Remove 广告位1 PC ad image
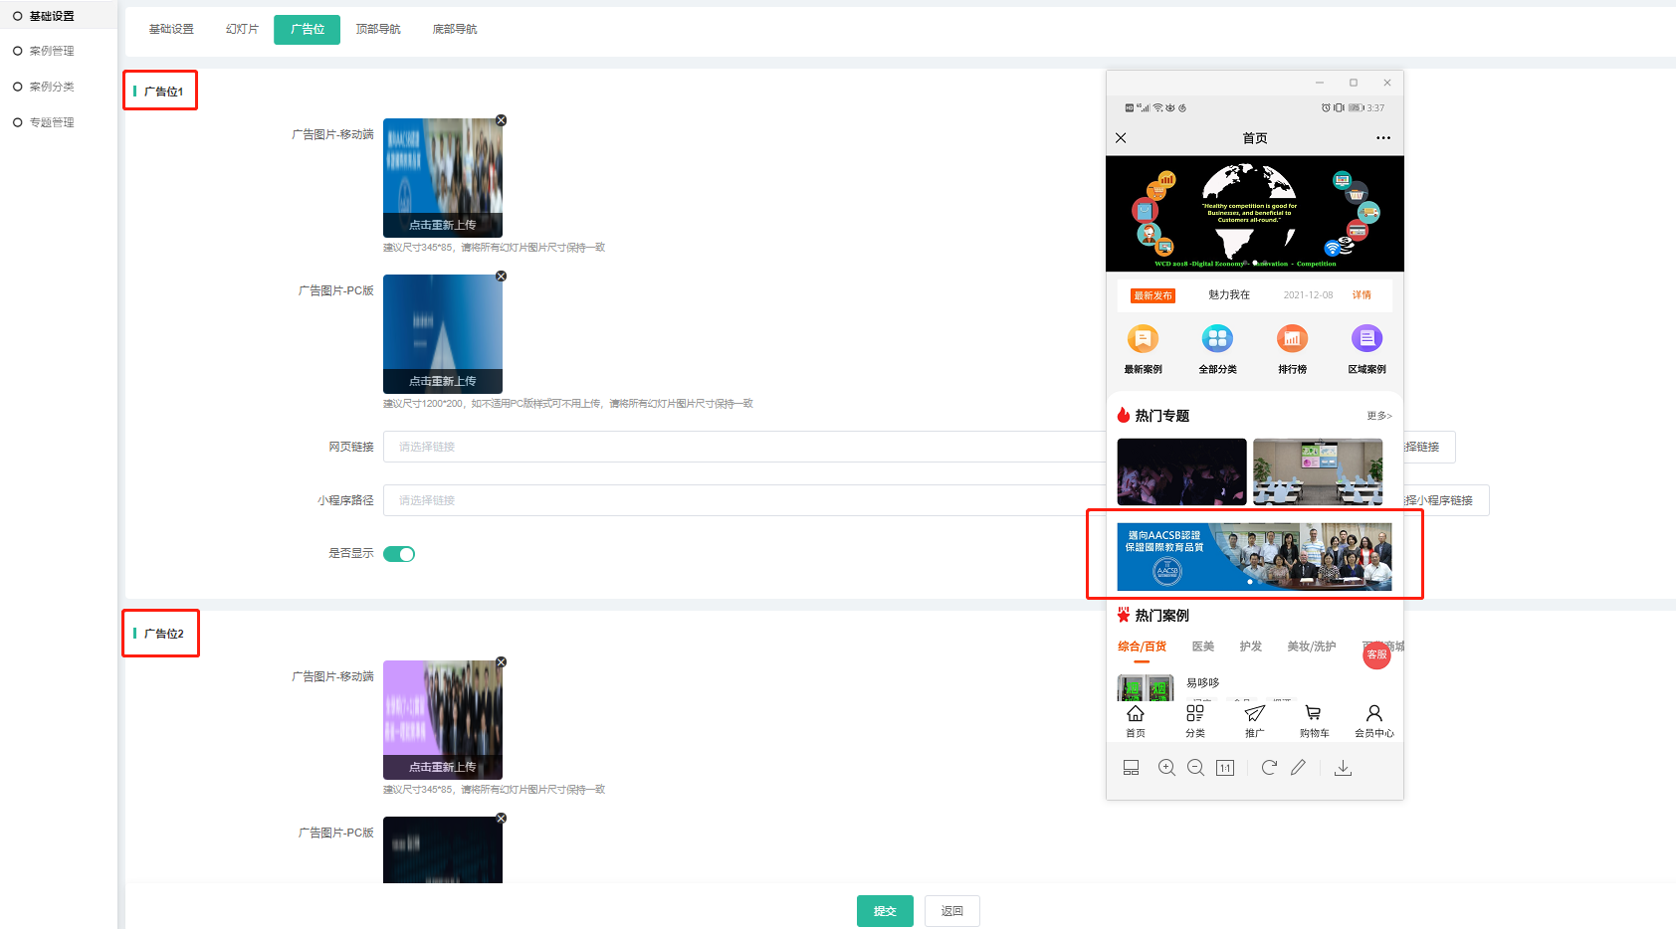The image size is (1676, 929). pyautogui.click(x=502, y=277)
